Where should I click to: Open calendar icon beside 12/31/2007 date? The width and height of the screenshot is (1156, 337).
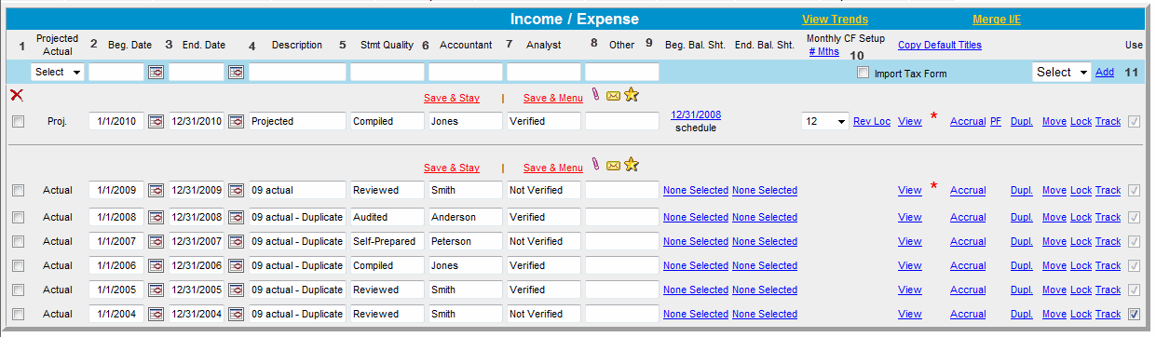[x=237, y=241]
